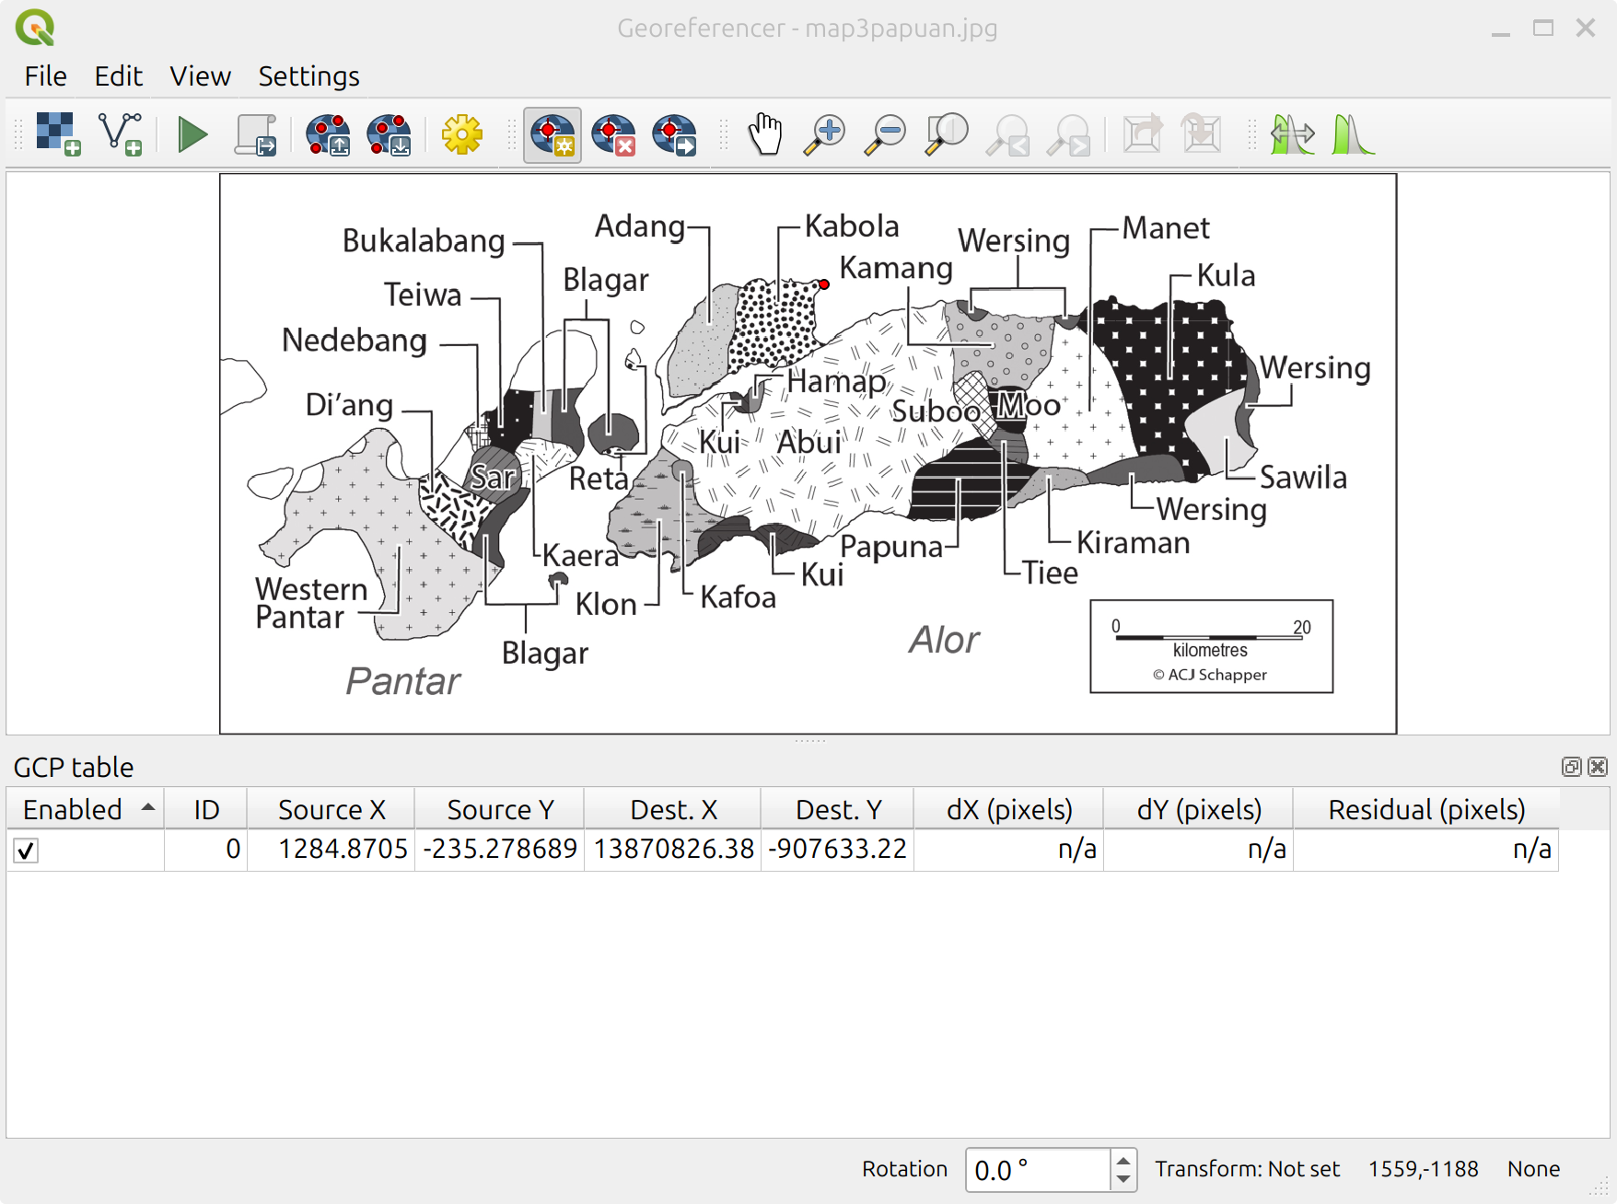Zoom in on the map image
The image size is (1617, 1204).
824,133
